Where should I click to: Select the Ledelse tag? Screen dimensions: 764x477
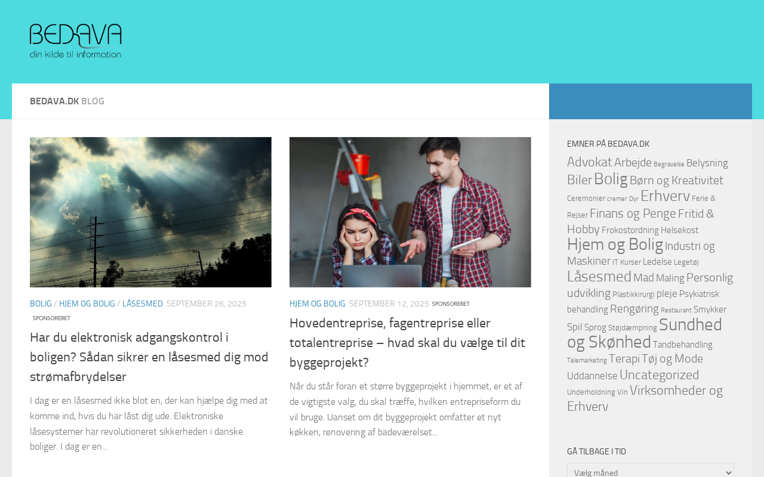click(x=657, y=262)
